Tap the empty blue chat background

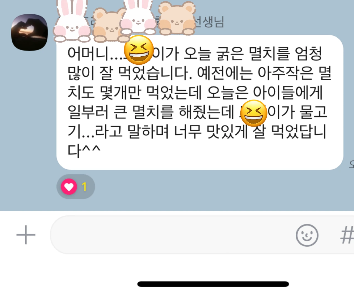[x=221, y=191]
